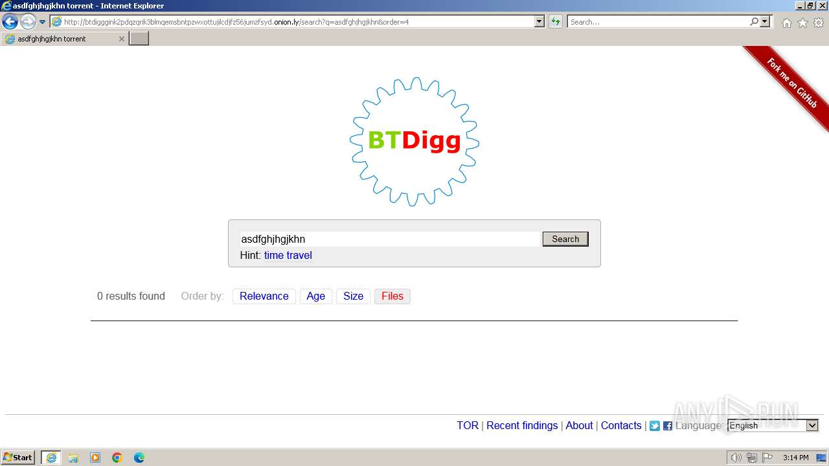Viewport: 829px width, 466px height.
Task: Click the Fork me on GitHub ribbon
Action: pos(791,83)
